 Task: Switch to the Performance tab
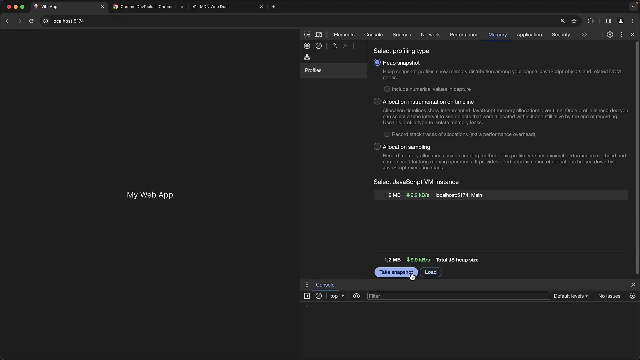point(464,35)
